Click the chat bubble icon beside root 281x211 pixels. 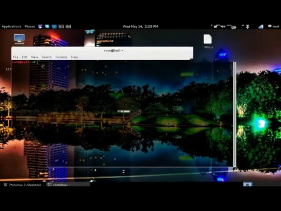pyautogui.click(x=270, y=26)
